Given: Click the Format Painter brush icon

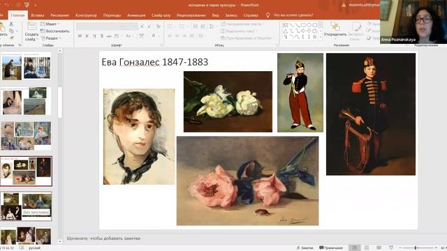Looking at the screenshot, I should coord(12,38).
